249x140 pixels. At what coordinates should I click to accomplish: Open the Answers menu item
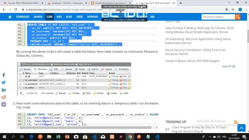tap(38, 17)
